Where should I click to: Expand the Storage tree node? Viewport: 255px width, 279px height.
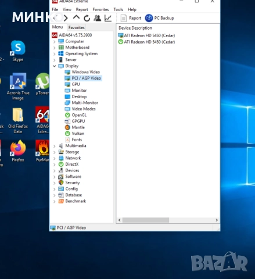(55, 152)
